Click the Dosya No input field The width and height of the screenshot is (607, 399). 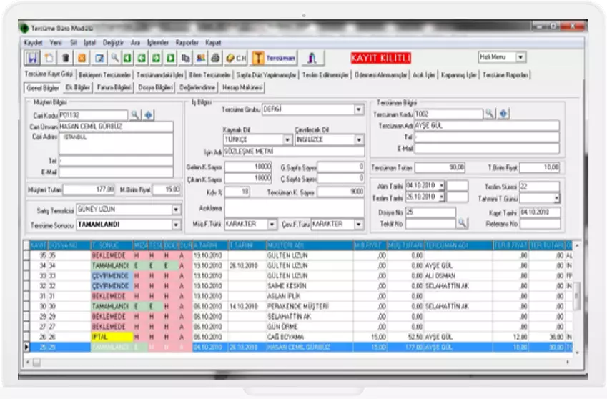point(430,212)
